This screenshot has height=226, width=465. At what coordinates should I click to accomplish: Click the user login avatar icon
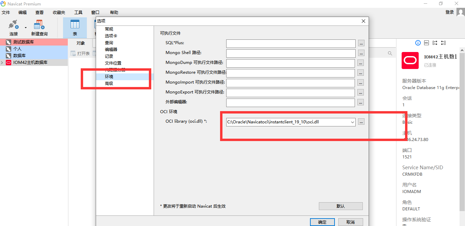pos(461,12)
